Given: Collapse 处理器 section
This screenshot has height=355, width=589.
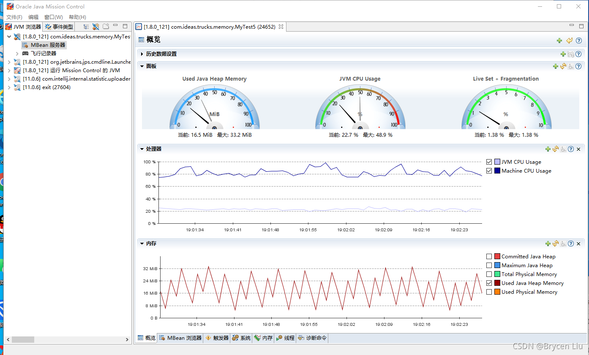Looking at the screenshot, I should 142,149.
